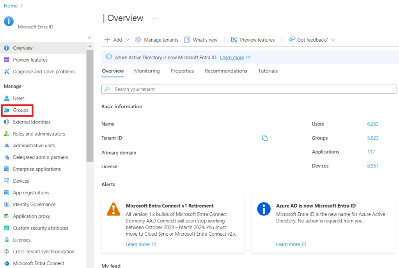The image size is (399, 268).
Task: Click Learn more in the rename banner
Action: [232, 57]
